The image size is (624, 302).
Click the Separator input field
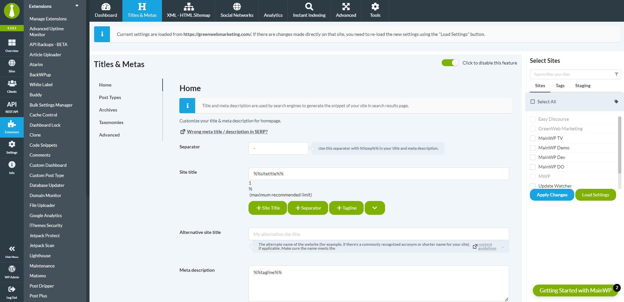(278, 148)
